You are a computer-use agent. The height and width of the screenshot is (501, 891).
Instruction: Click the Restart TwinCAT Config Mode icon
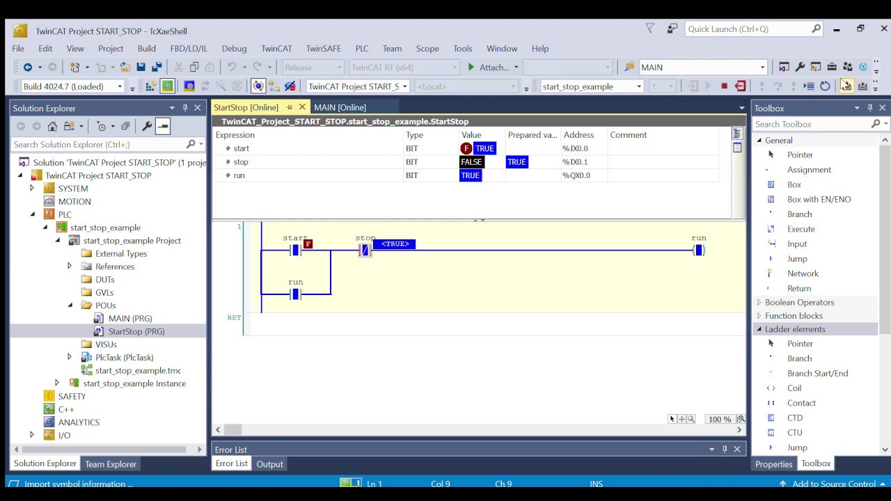189,86
